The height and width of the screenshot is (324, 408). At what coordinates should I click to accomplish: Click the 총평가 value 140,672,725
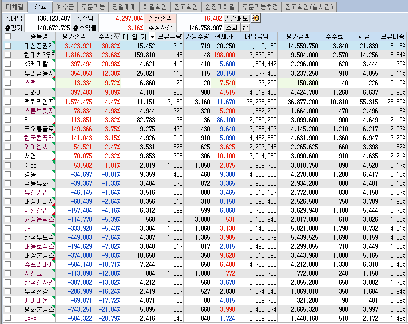click(54, 28)
